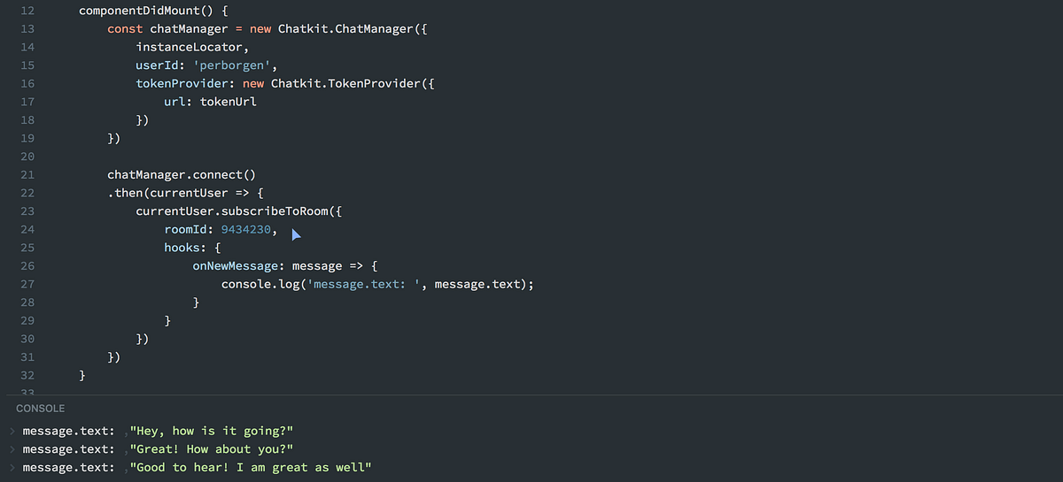This screenshot has width=1063, height=482.
Task: Click the subscribeToRoom call on line 23
Action: [x=237, y=210]
